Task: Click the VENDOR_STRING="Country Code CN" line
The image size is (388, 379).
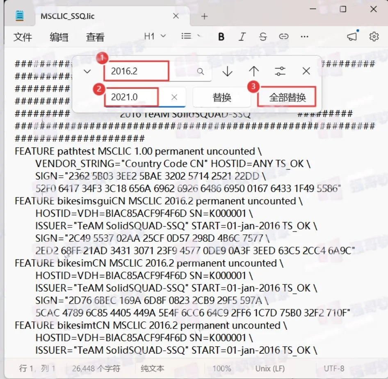Action: (173, 163)
